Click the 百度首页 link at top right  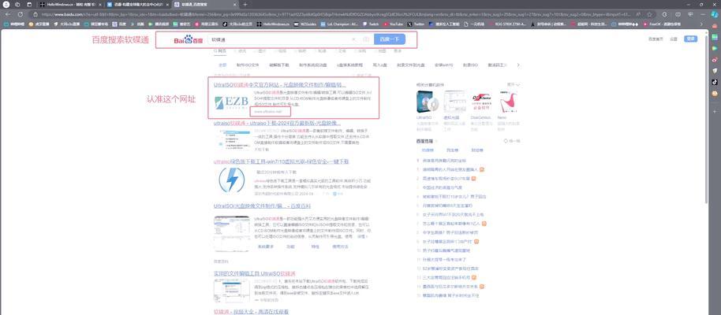pos(656,39)
